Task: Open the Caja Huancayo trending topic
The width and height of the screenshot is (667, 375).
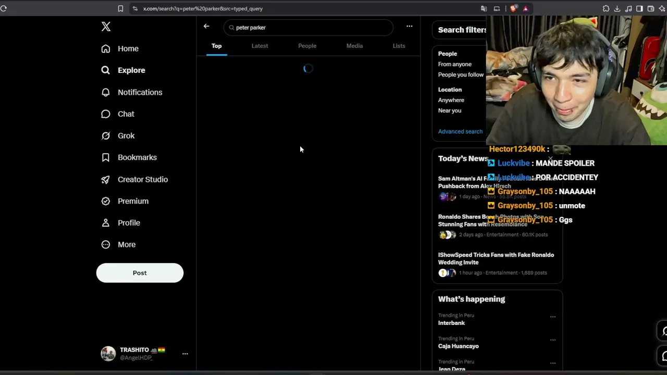Action: tap(459, 346)
